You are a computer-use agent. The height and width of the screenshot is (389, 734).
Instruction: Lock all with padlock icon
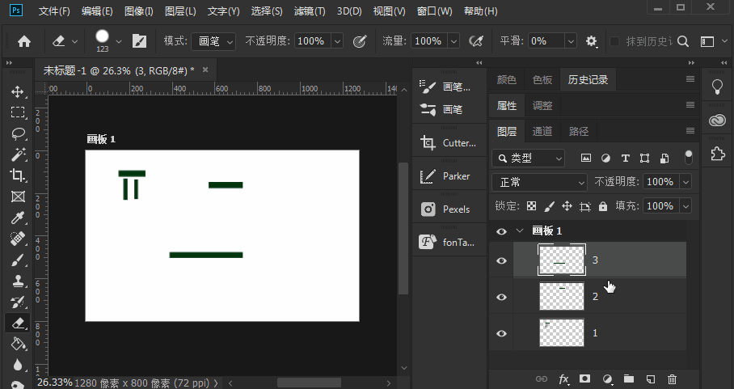click(603, 206)
